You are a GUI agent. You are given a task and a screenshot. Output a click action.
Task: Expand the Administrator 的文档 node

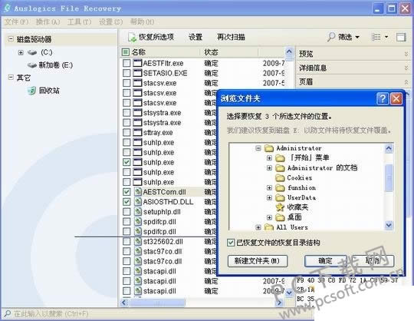coord(269,168)
